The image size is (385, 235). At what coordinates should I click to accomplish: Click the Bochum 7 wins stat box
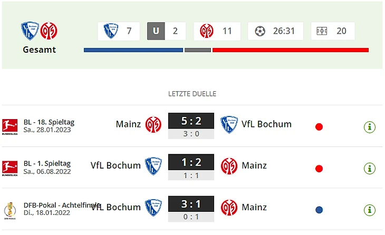pyautogui.click(x=118, y=31)
